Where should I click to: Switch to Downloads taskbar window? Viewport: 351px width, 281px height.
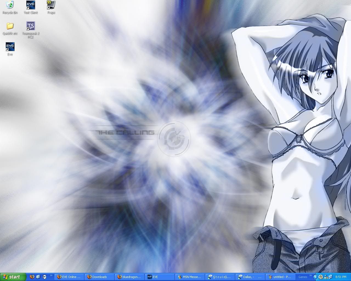(99, 277)
